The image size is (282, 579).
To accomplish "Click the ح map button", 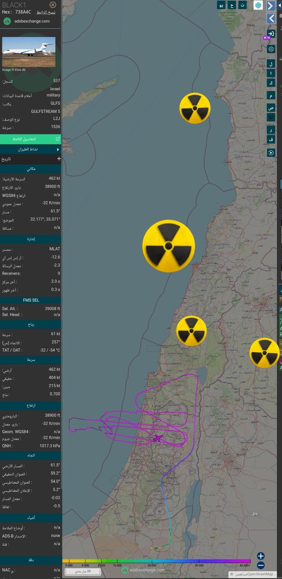I will [232, 5].
